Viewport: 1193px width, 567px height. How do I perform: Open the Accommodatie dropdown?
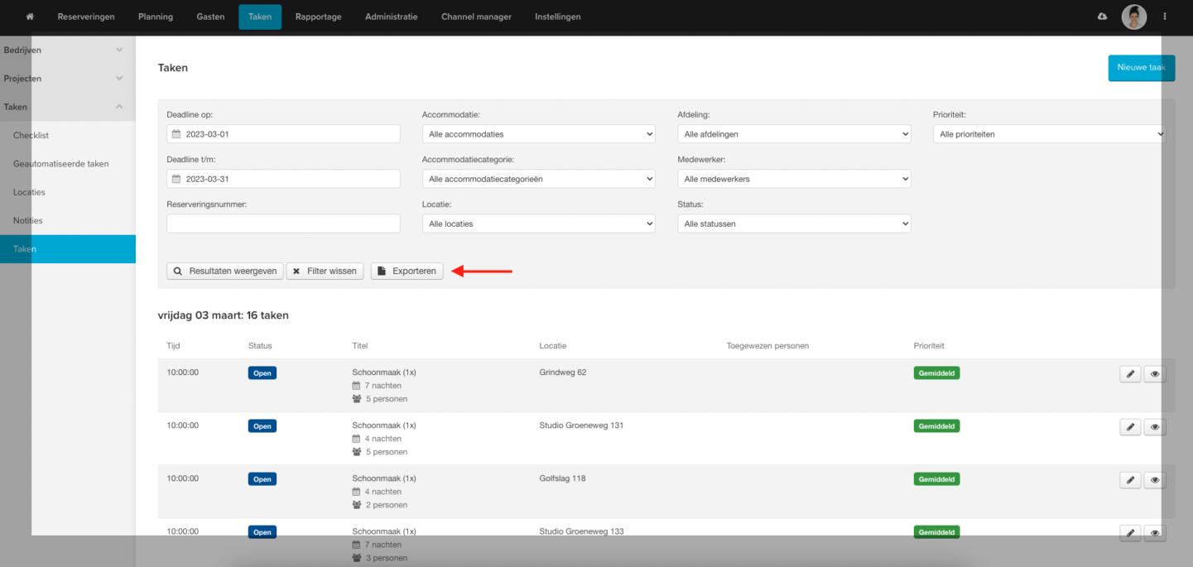pyautogui.click(x=538, y=134)
